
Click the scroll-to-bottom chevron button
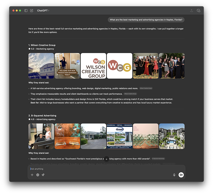106,159
